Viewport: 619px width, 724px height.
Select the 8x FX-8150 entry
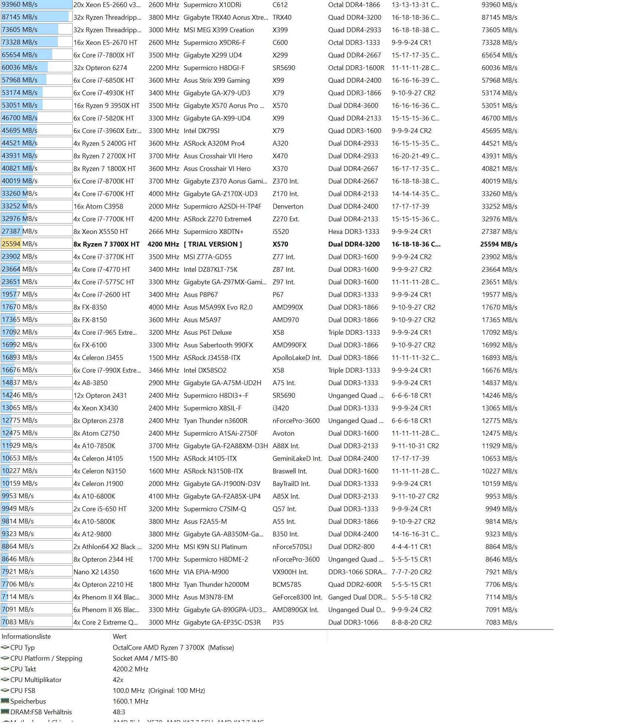point(90,320)
